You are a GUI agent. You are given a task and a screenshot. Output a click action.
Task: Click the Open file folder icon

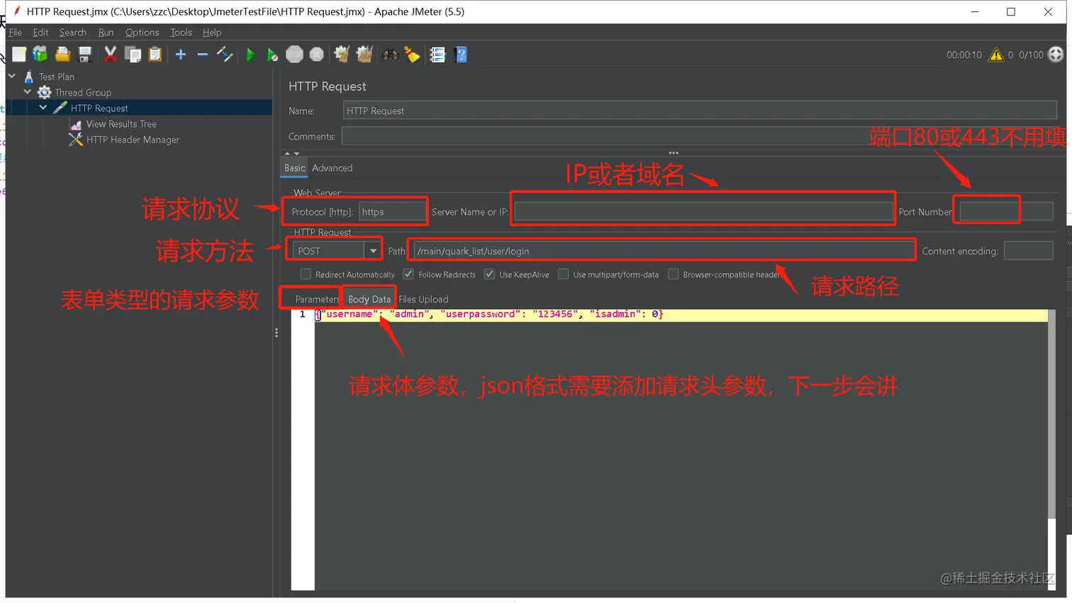[62, 55]
